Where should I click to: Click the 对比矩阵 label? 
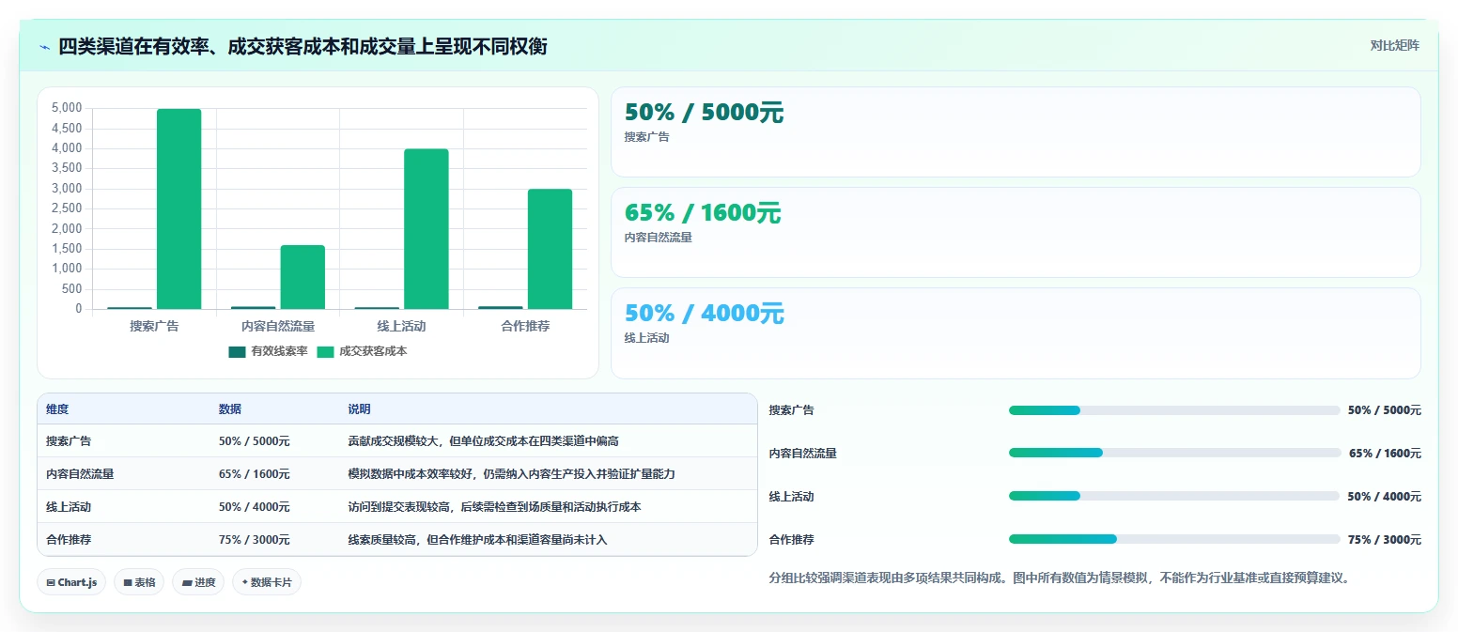1394,45
